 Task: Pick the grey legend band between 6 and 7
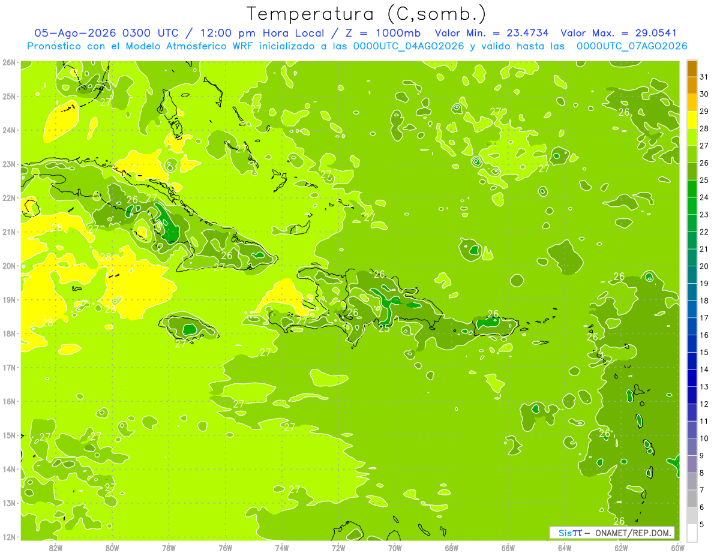coord(692,498)
